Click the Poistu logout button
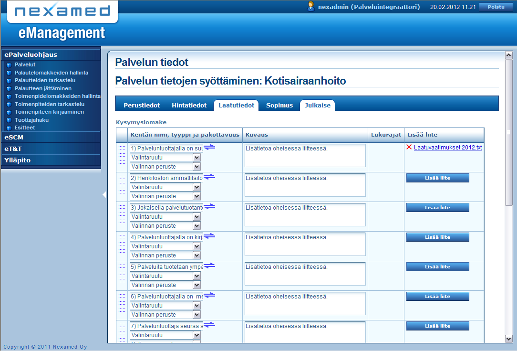 point(496,7)
